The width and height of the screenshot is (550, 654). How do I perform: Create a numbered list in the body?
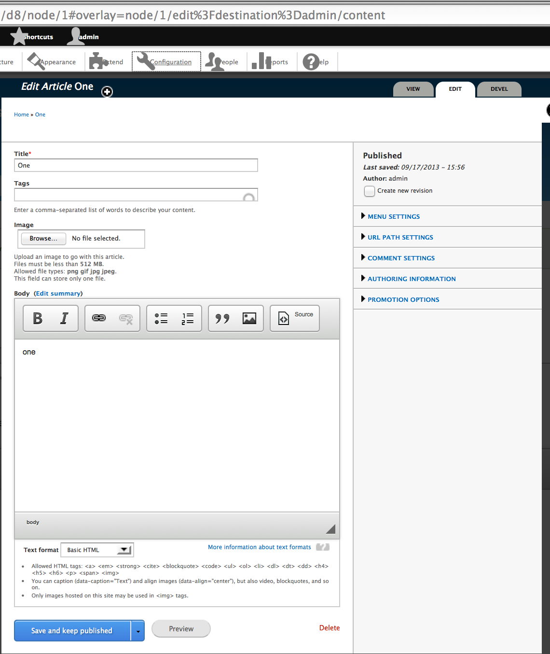pyautogui.click(x=187, y=318)
